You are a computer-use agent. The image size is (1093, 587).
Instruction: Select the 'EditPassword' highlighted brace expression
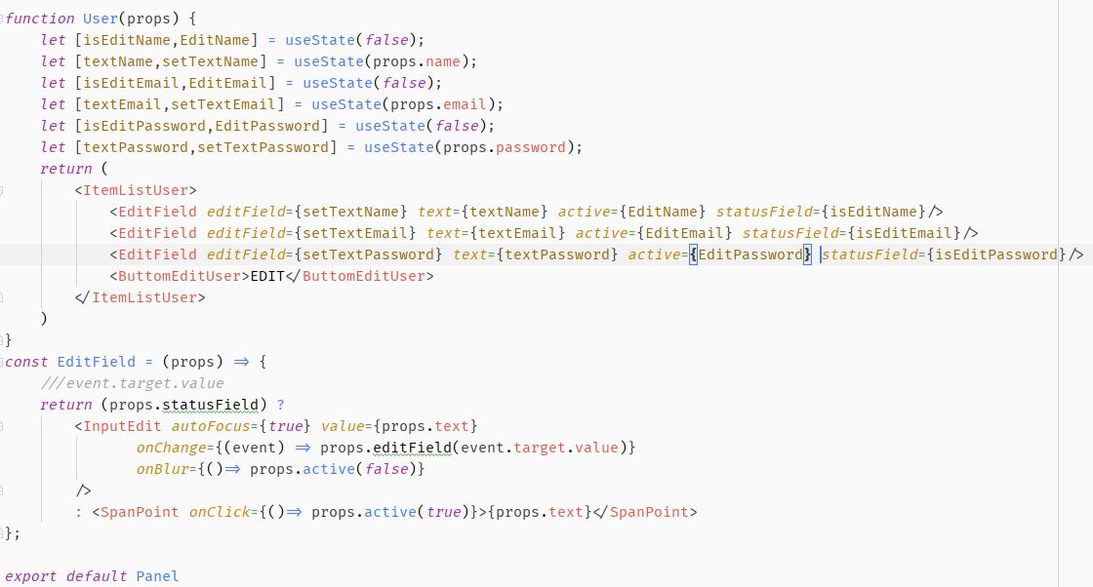tap(750, 254)
